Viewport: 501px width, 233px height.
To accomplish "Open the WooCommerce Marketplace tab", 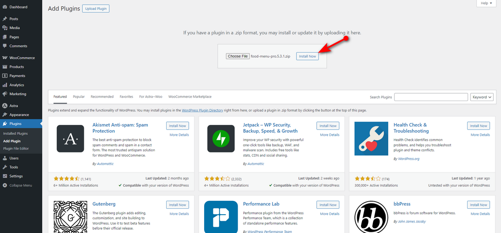I will [x=190, y=96].
